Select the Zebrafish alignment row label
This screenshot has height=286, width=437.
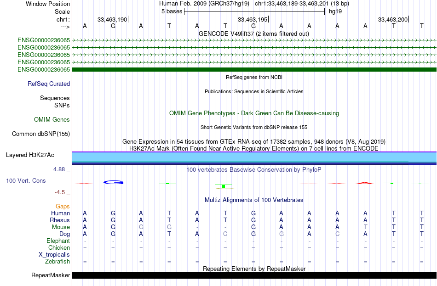(x=57, y=261)
